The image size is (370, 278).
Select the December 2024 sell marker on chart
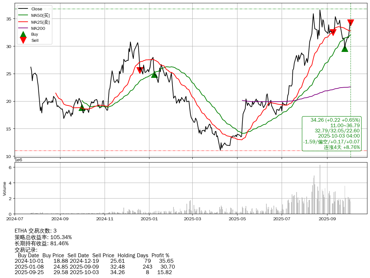[140, 70]
